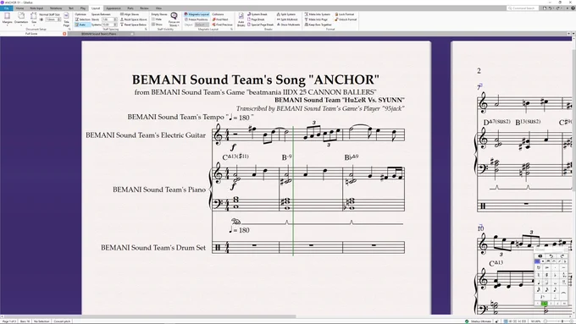
Task: Click Optimize Selection in Staff Spacing
Action: click(x=83, y=19)
